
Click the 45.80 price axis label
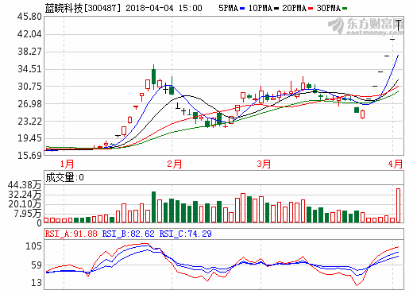pyautogui.click(x=29, y=17)
